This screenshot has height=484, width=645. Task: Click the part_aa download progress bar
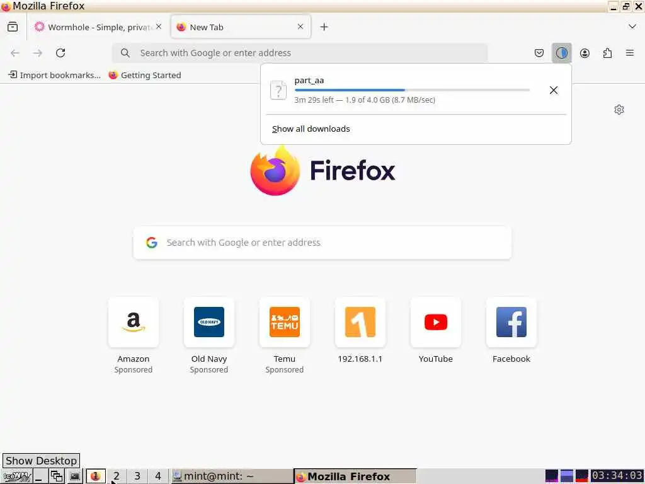[x=412, y=89]
